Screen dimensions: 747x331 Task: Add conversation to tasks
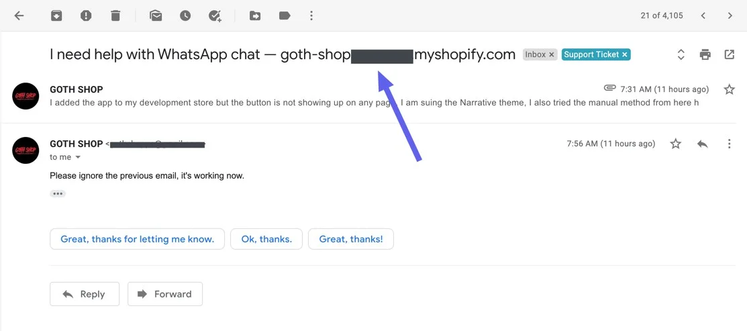point(215,15)
